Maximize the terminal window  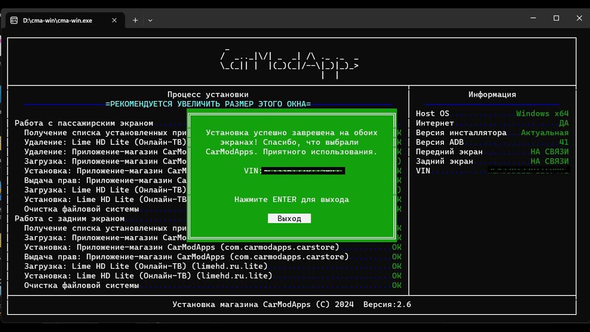click(556, 18)
